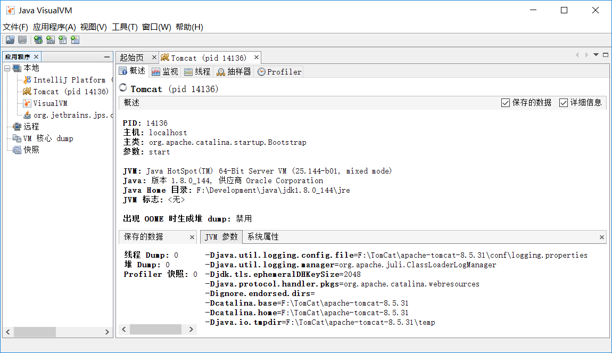612x353 pixels.
Task: Close the JVM 参数 details section
Action: (x=602, y=237)
